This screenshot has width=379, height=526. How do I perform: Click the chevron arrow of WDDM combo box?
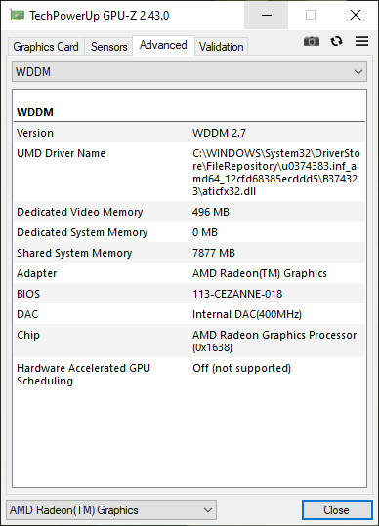(x=358, y=72)
